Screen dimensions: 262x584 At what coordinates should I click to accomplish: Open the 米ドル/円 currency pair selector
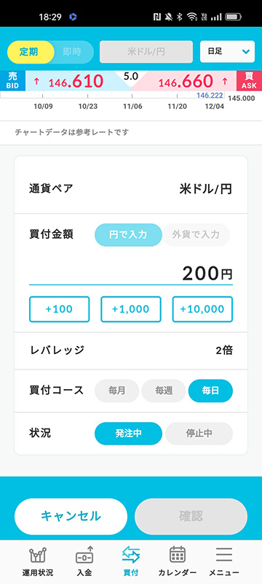point(146,52)
